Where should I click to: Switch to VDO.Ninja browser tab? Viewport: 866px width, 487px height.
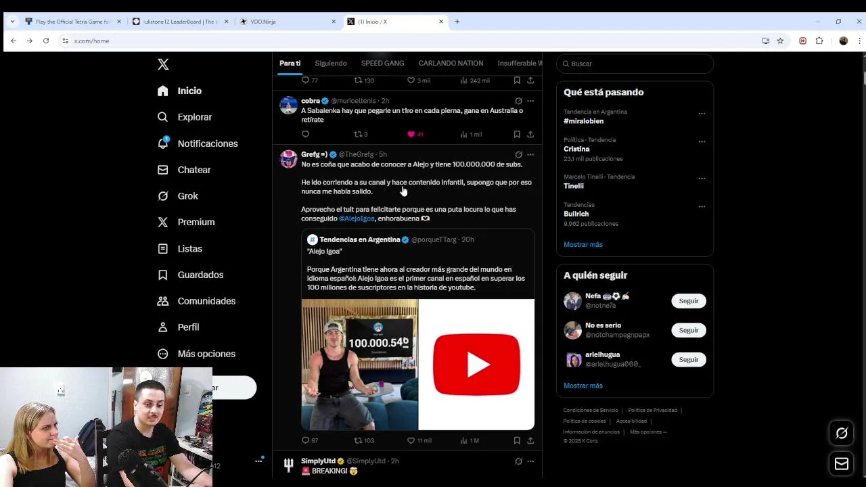tap(288, 22)
